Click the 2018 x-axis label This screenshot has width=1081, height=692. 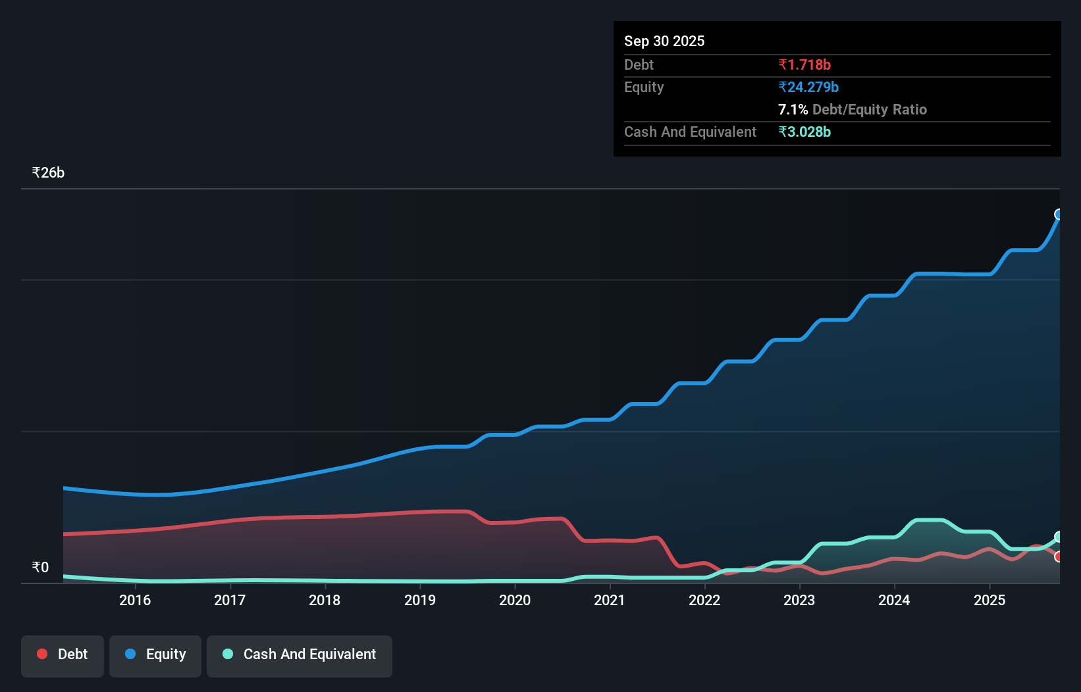[325, 600]
